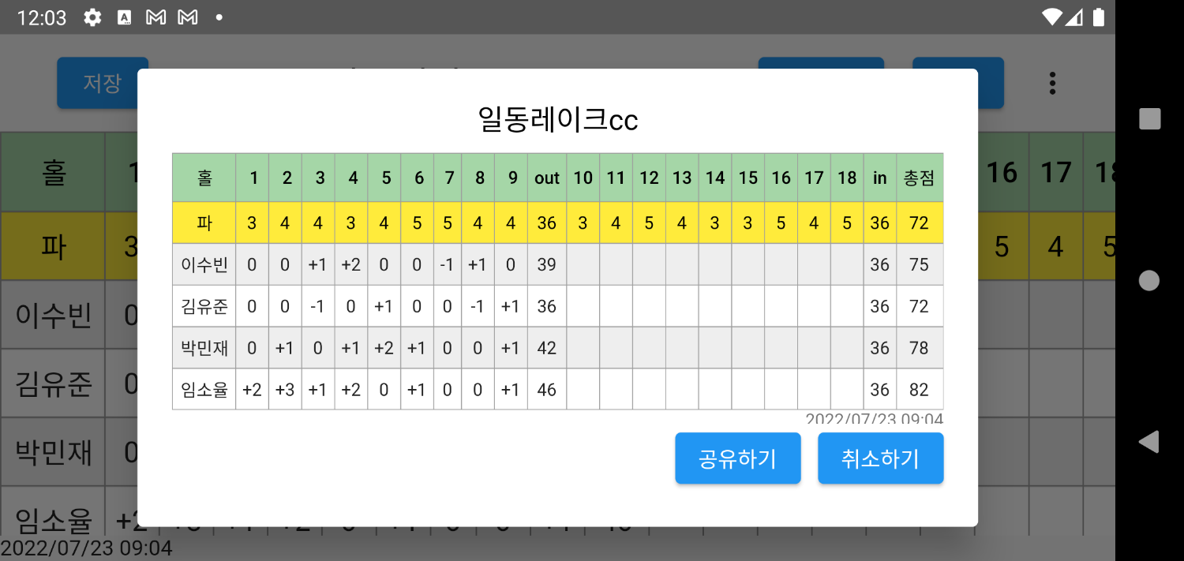Tap the keyboard notification icon in status bar
The height and width of the screenshot is (561, 1184).
coord(123,17)
